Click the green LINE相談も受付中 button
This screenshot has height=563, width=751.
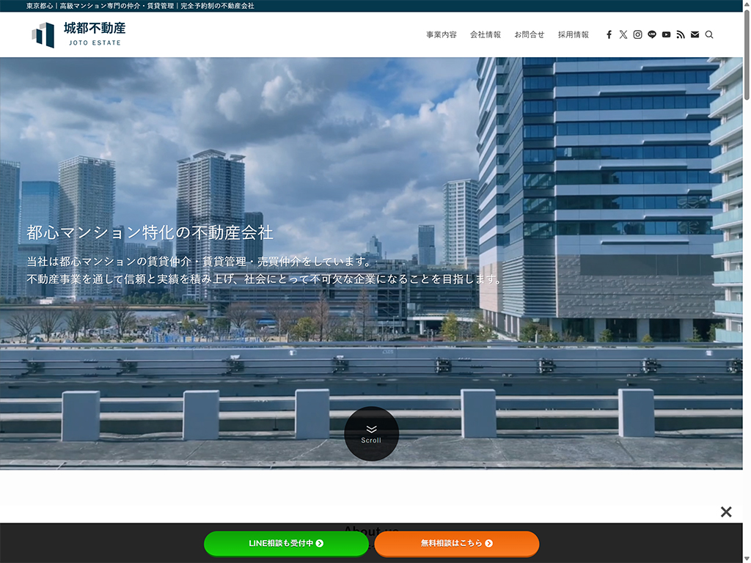tap(286, 543)
